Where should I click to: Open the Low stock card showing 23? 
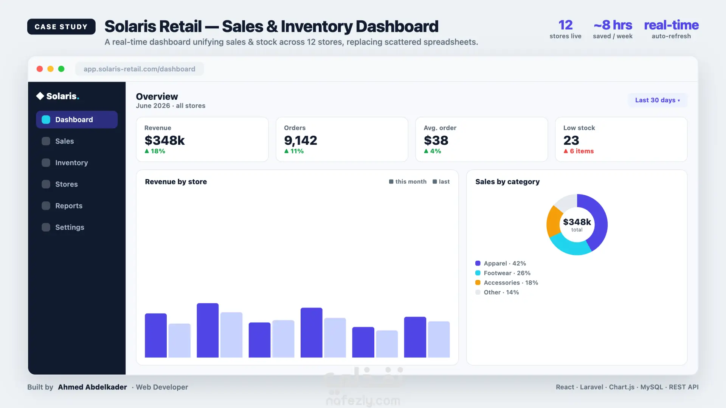click(x=621, y=139)
